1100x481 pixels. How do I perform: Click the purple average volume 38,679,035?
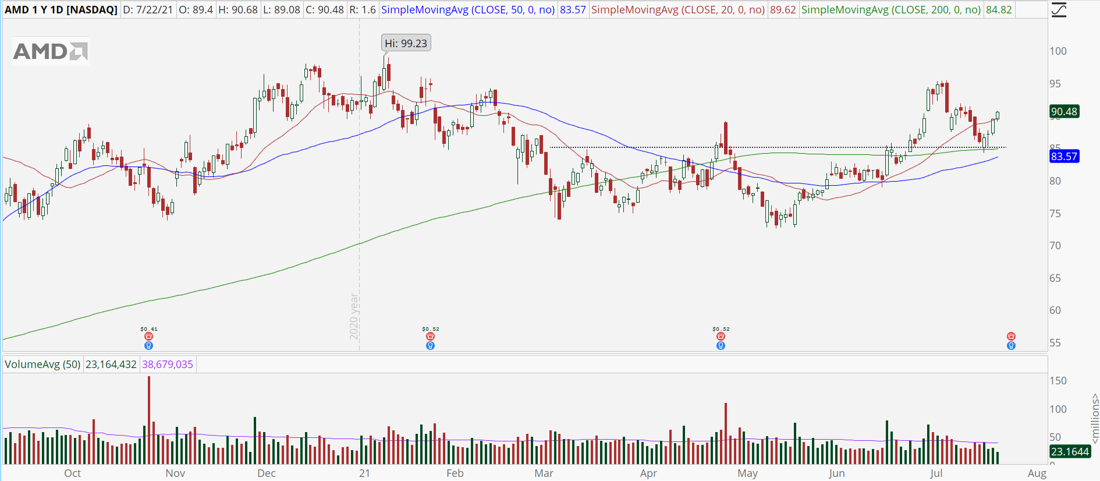click(168, 365)
